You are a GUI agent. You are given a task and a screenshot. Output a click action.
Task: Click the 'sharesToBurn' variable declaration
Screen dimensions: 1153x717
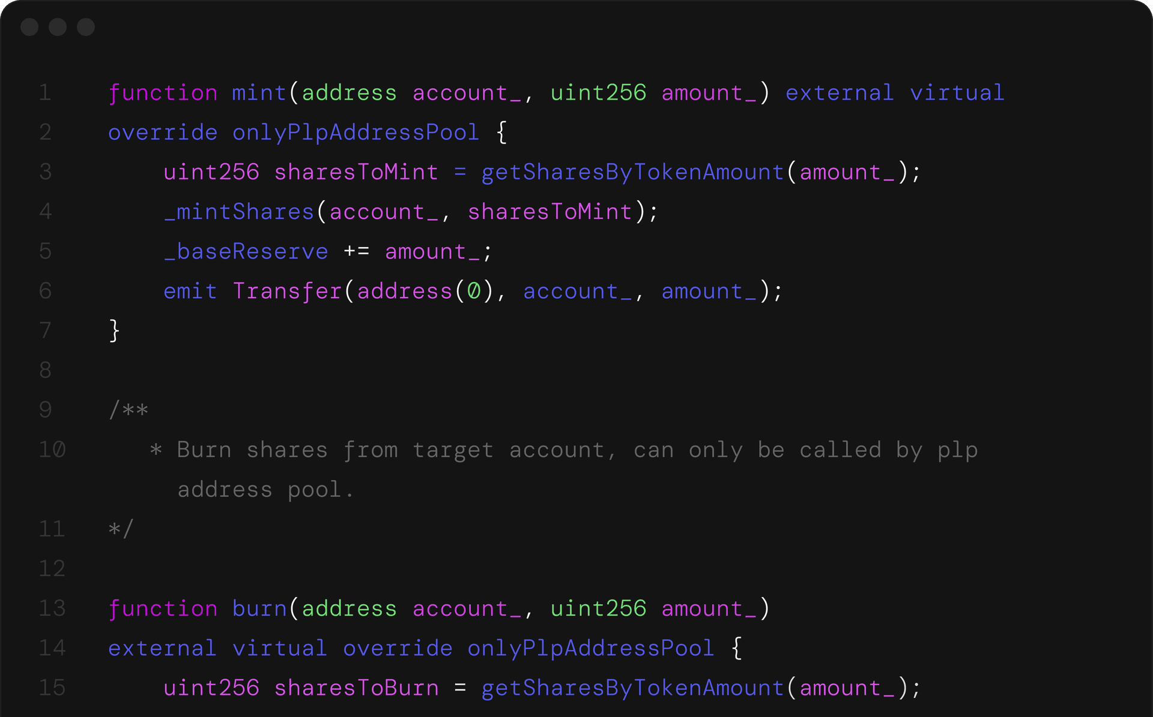pos(356,688)
